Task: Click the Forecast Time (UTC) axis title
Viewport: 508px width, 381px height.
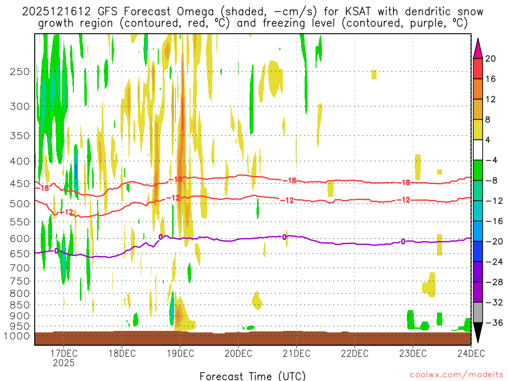Action: [x=253, y=376]
